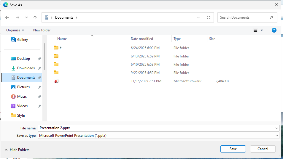Open the Style folder in navigation pane
This screenshot has height=159, width=283.
18,115
